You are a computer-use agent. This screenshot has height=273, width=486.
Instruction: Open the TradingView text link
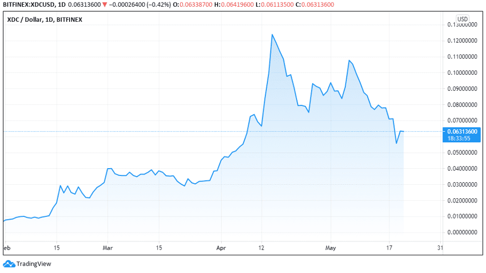coord(34,264)
